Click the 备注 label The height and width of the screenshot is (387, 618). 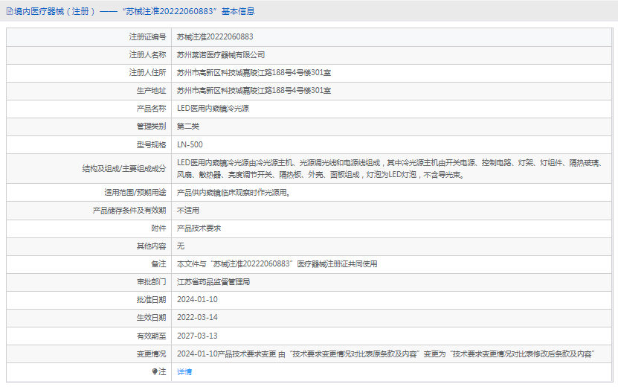click(159, 264)
